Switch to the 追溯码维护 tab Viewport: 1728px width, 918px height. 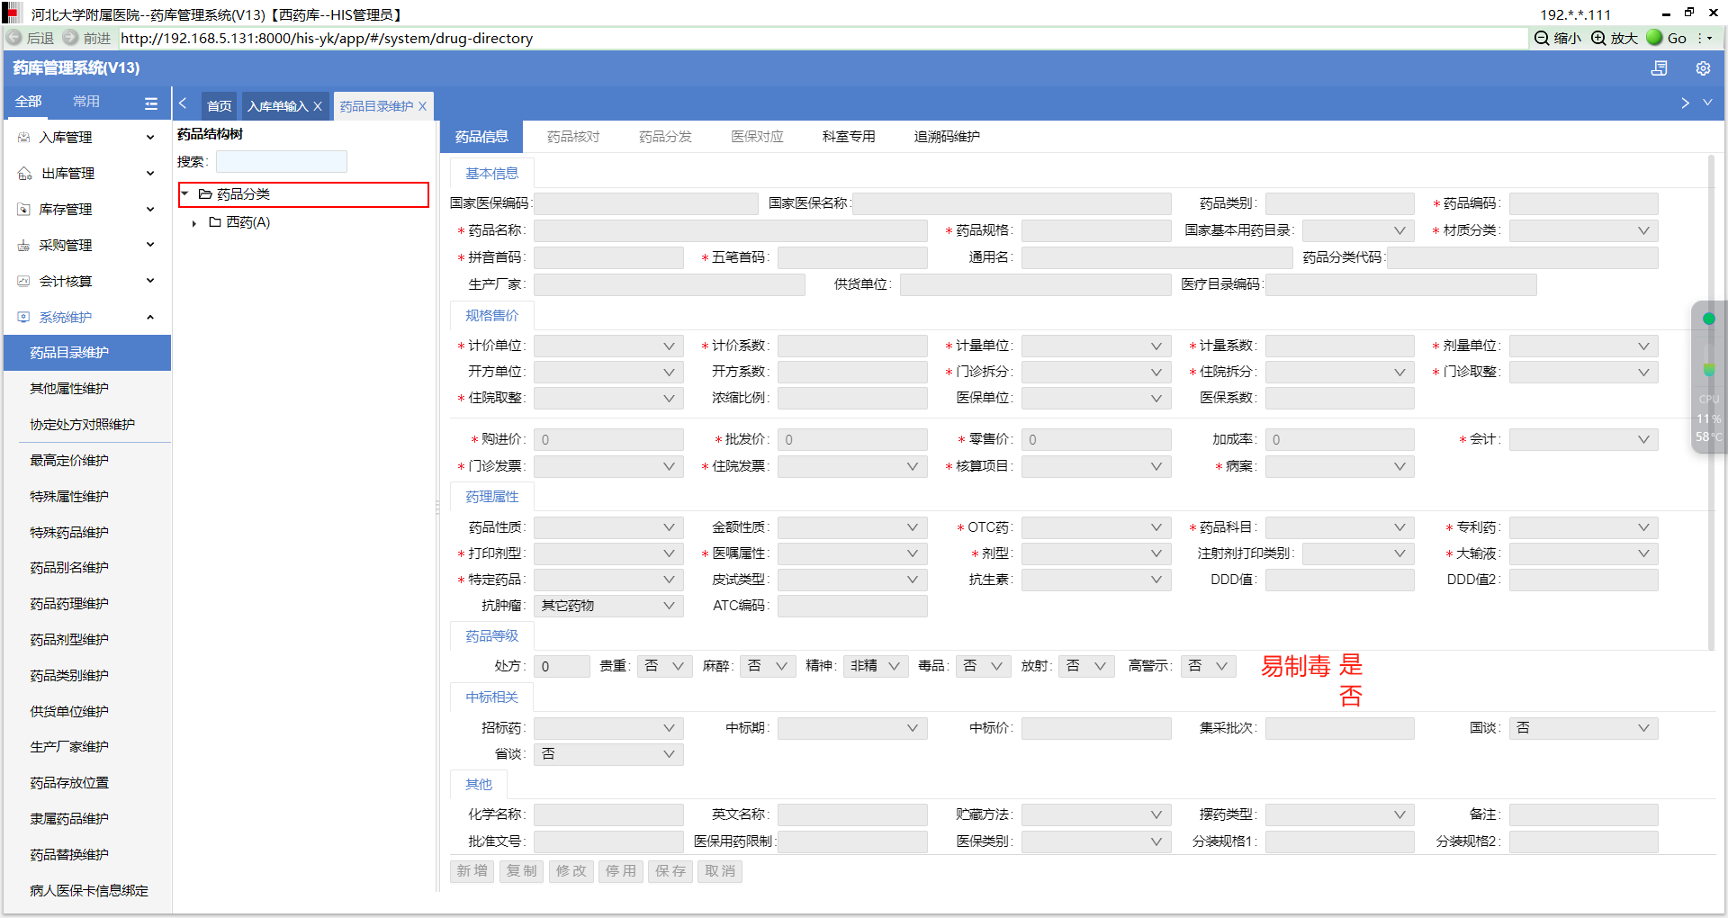pyautogui.click(x=947, y=137)
